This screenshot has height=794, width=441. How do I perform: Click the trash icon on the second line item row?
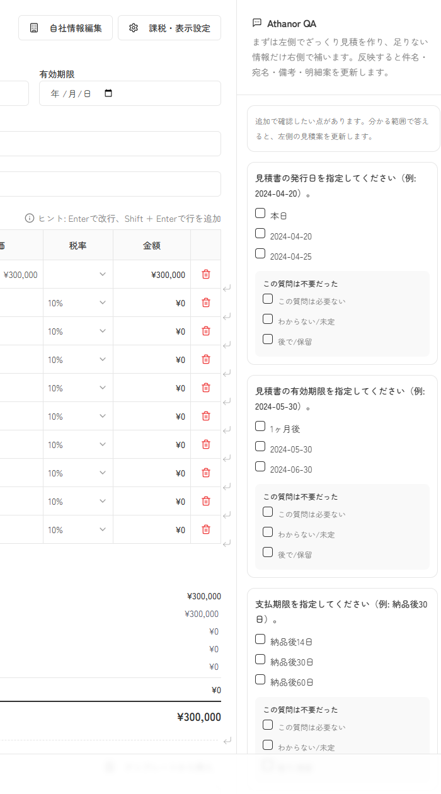coord(205,302)
